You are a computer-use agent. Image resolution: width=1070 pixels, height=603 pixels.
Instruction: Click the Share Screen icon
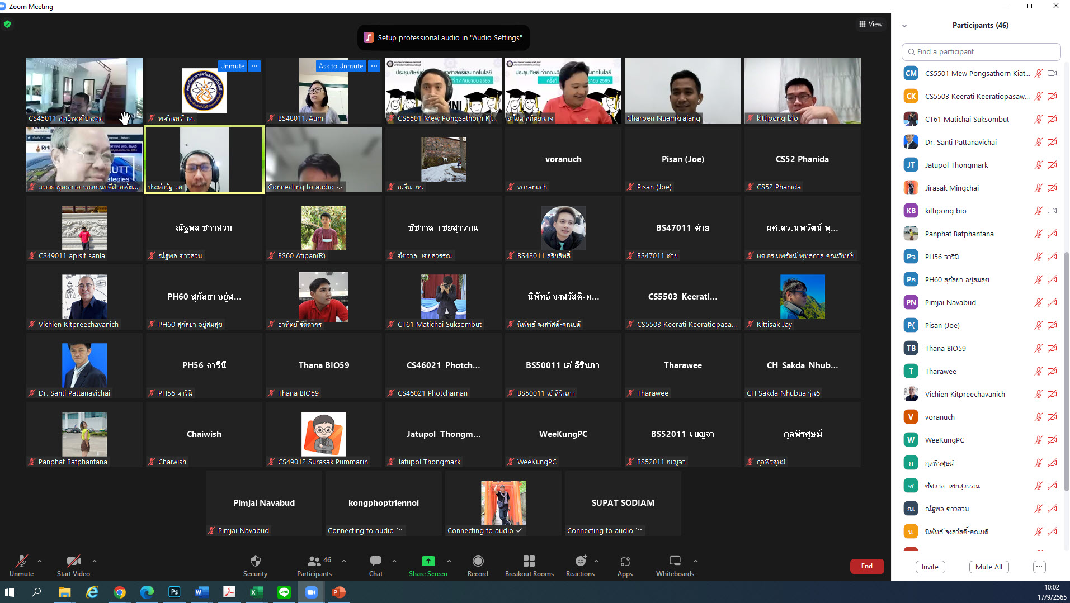click(428, 561)
